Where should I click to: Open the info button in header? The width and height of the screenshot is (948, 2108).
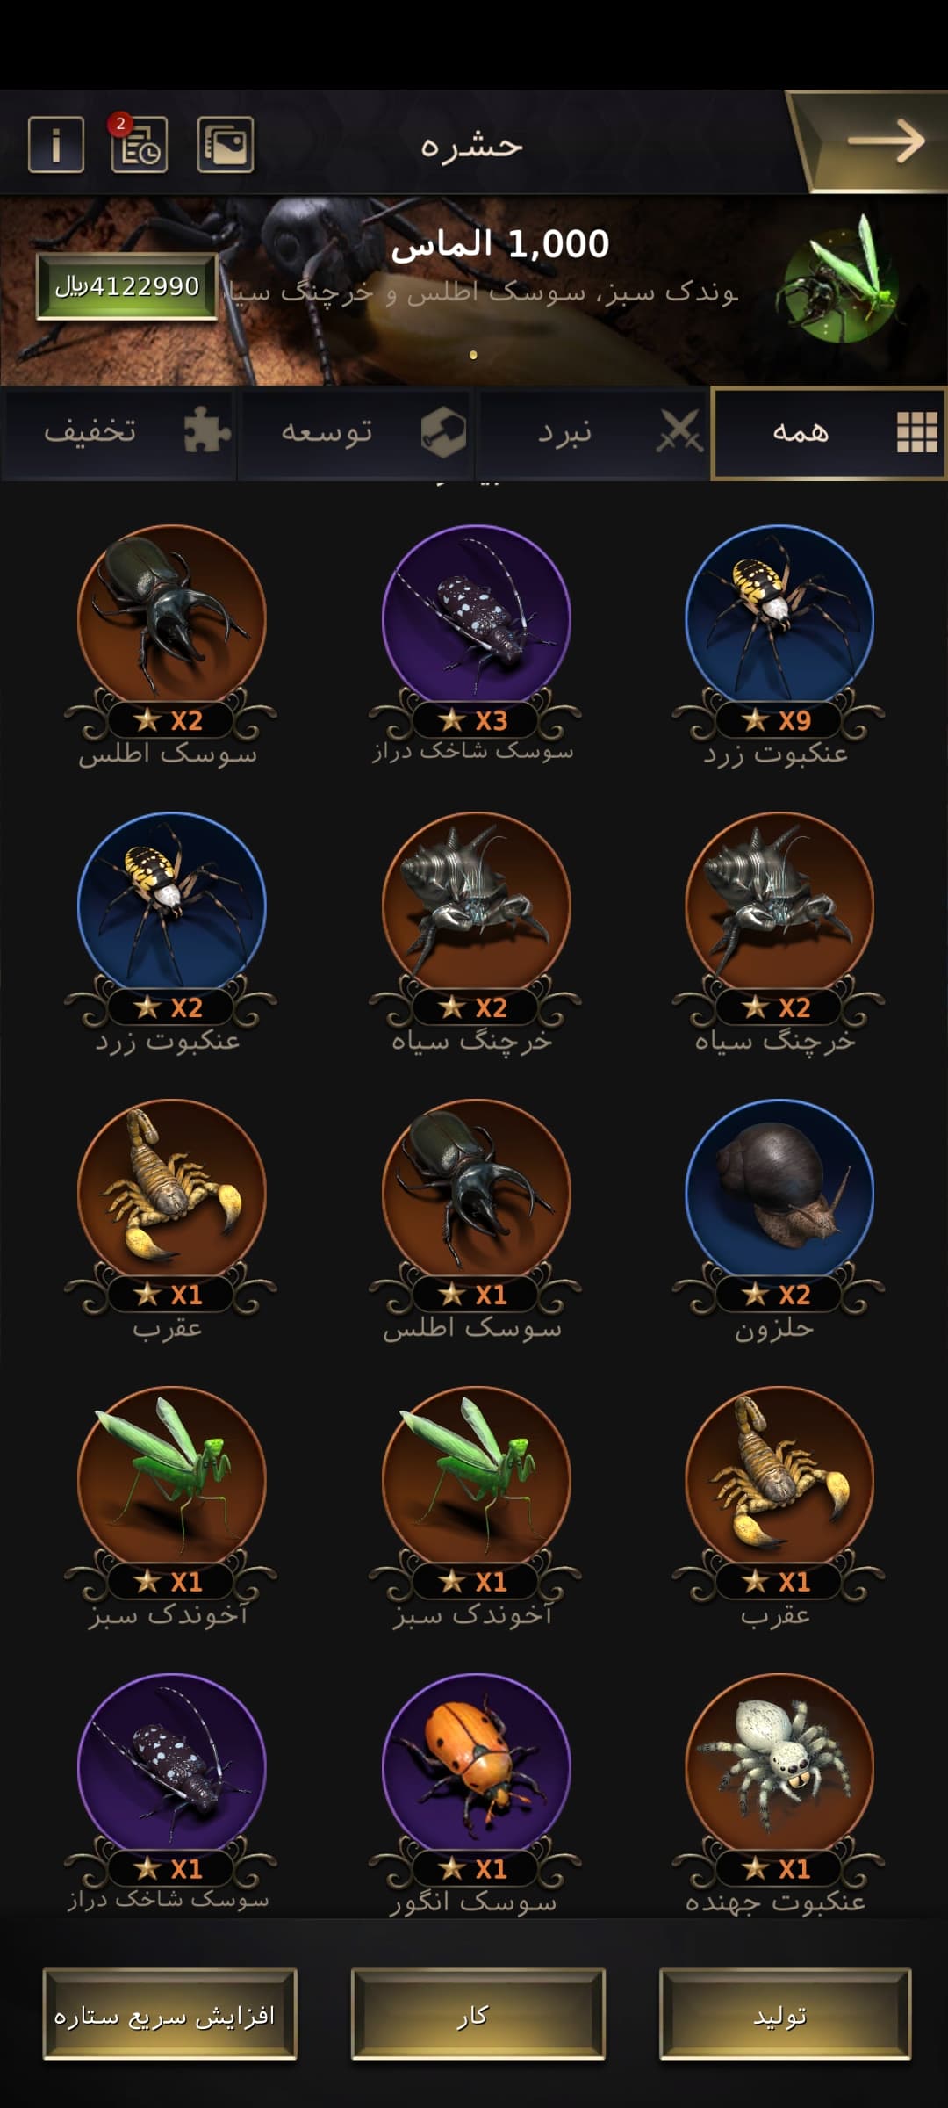(x=56, y=144)
